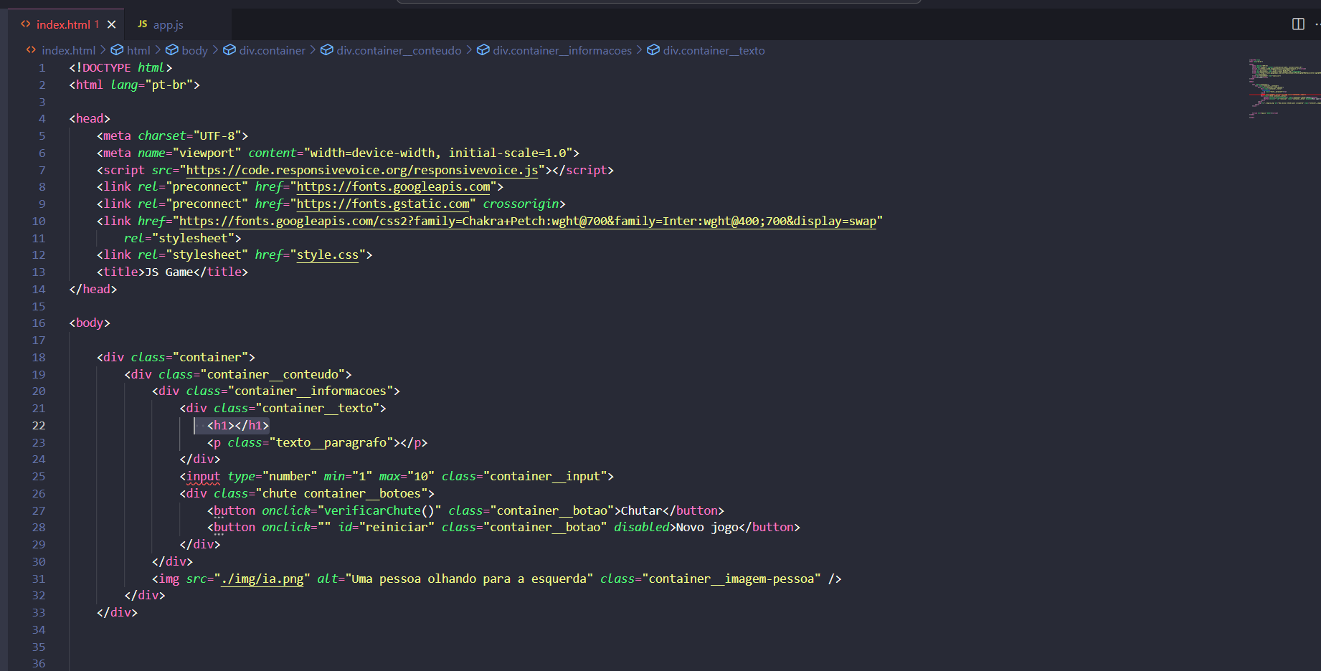
Task: Follow the fonts.googleapis.com preconnect link
Action: tap(394, 187)
